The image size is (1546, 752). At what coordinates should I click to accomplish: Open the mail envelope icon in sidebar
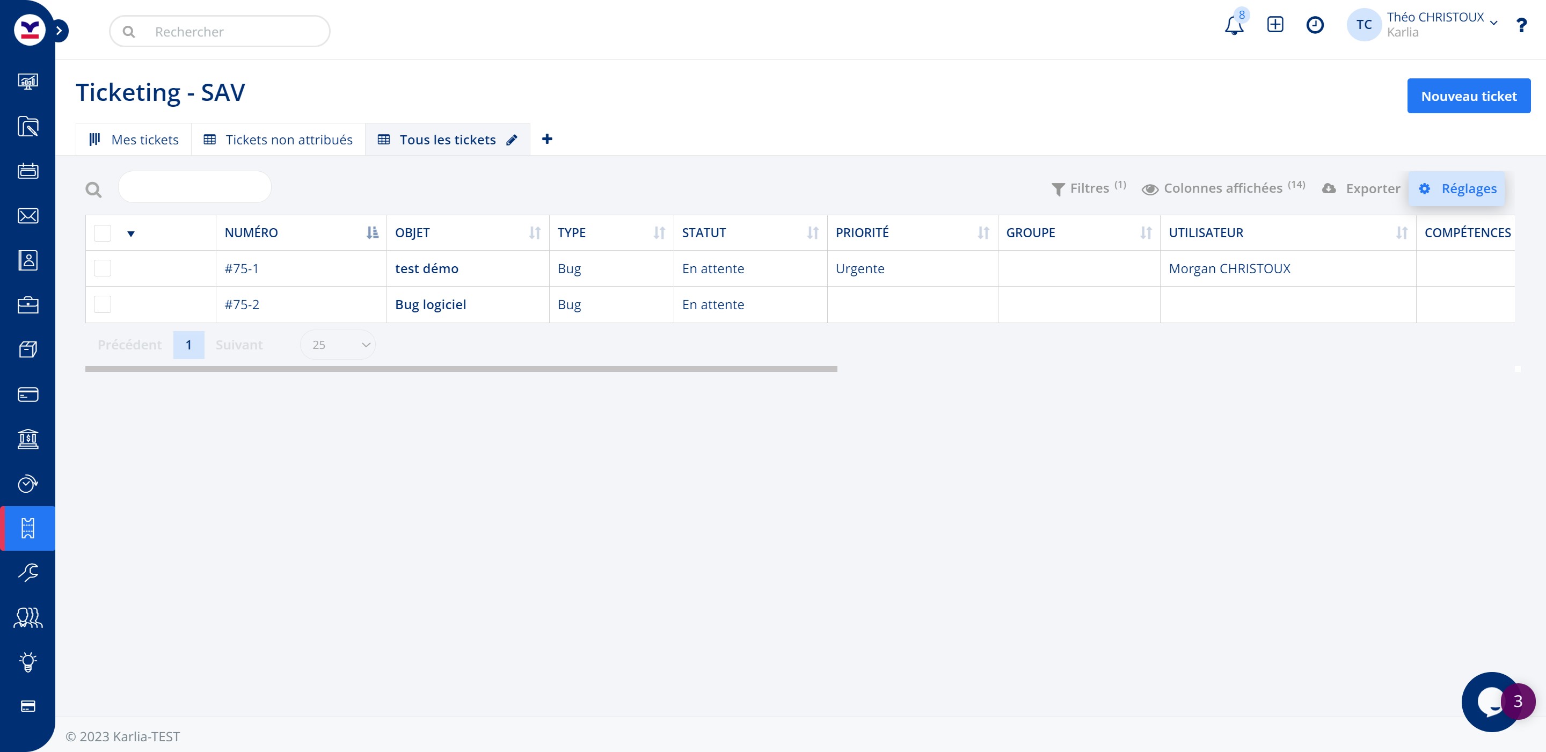coord(27,215)
